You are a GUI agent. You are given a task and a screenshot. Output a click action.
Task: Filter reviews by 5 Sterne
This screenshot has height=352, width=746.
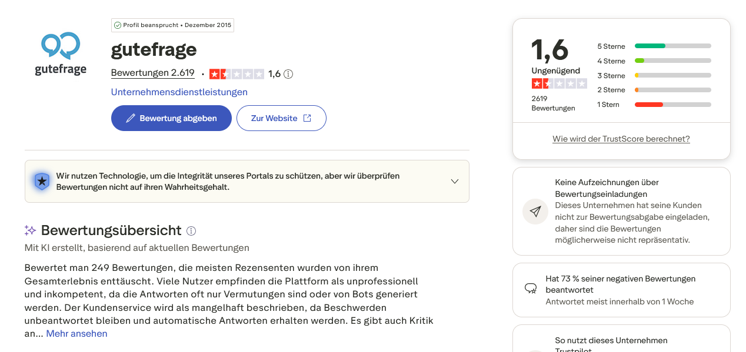point(654,46)
